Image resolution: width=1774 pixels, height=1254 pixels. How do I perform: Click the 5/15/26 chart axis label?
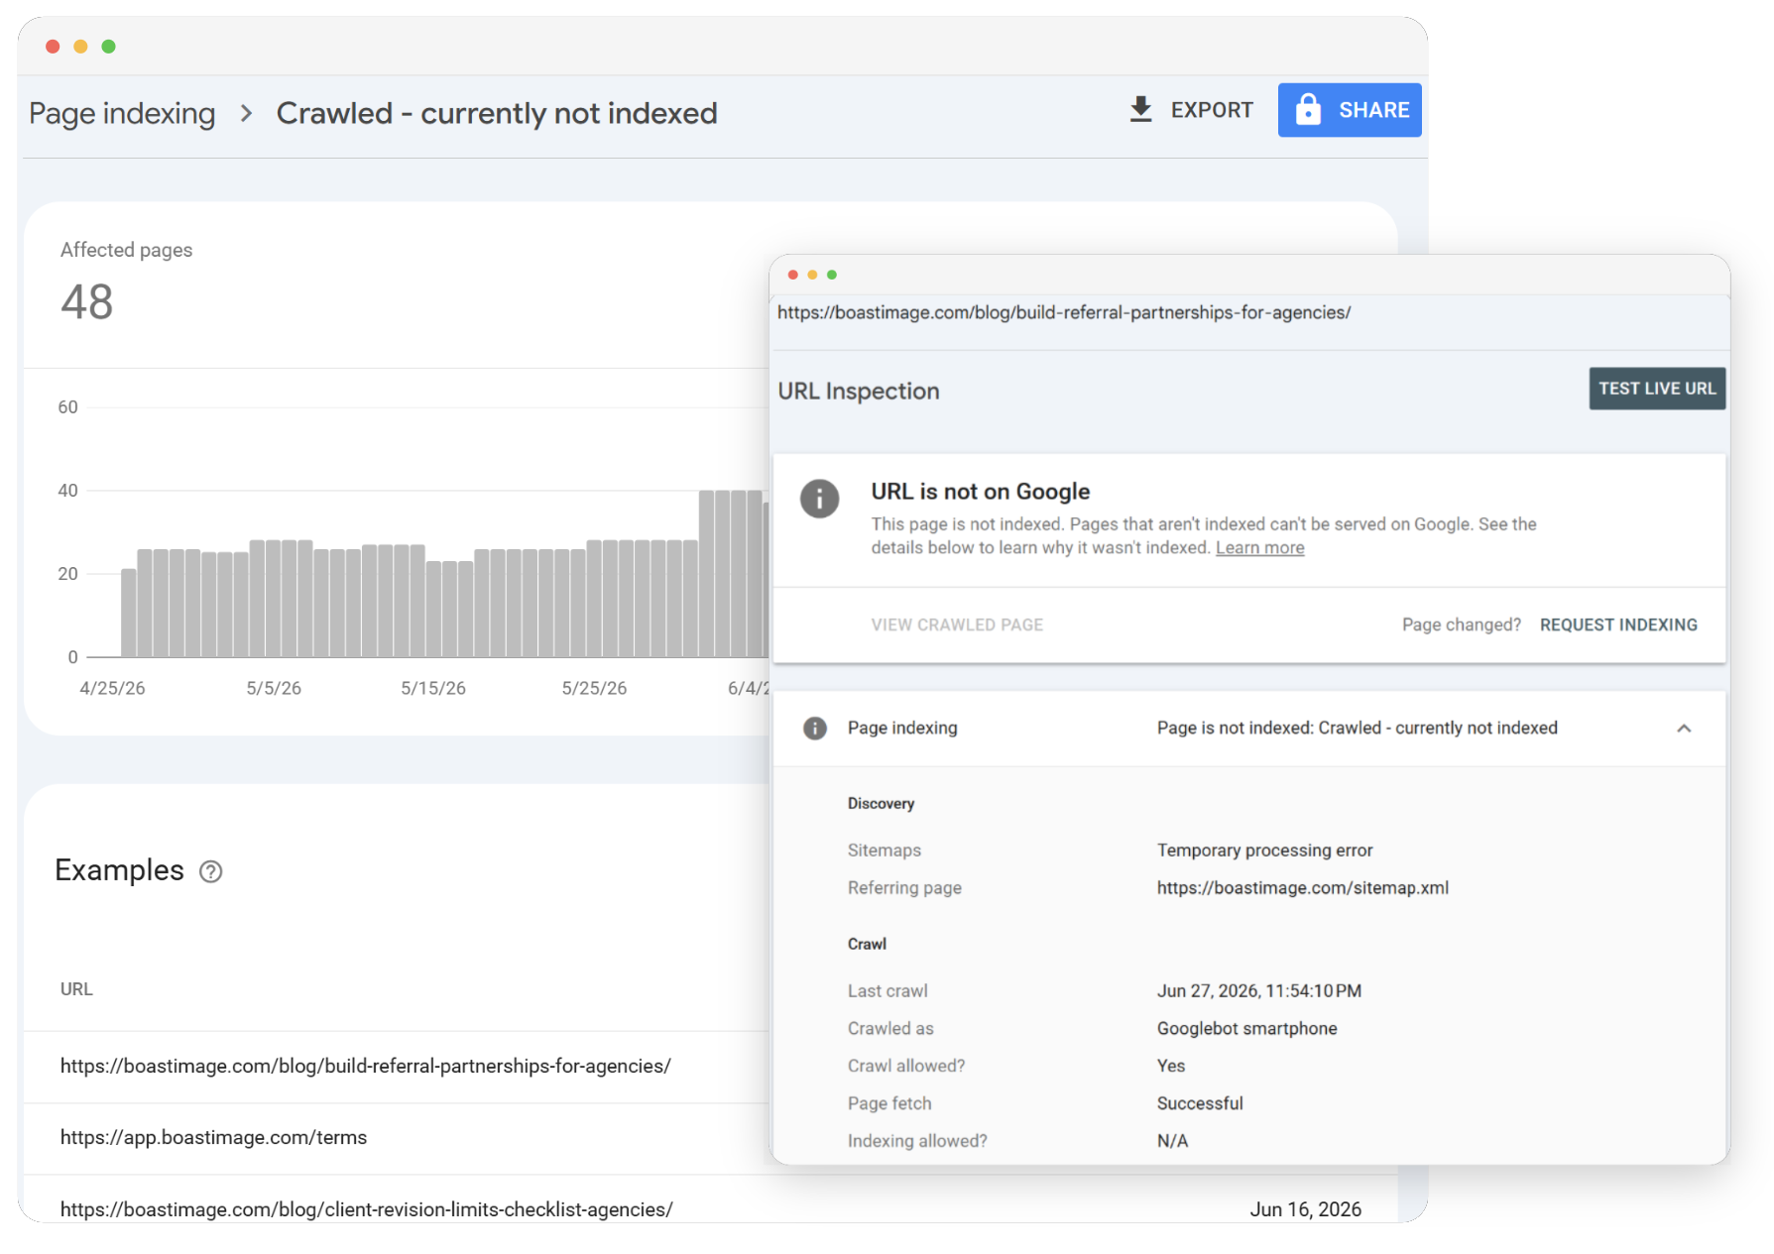tap(432, 688)
